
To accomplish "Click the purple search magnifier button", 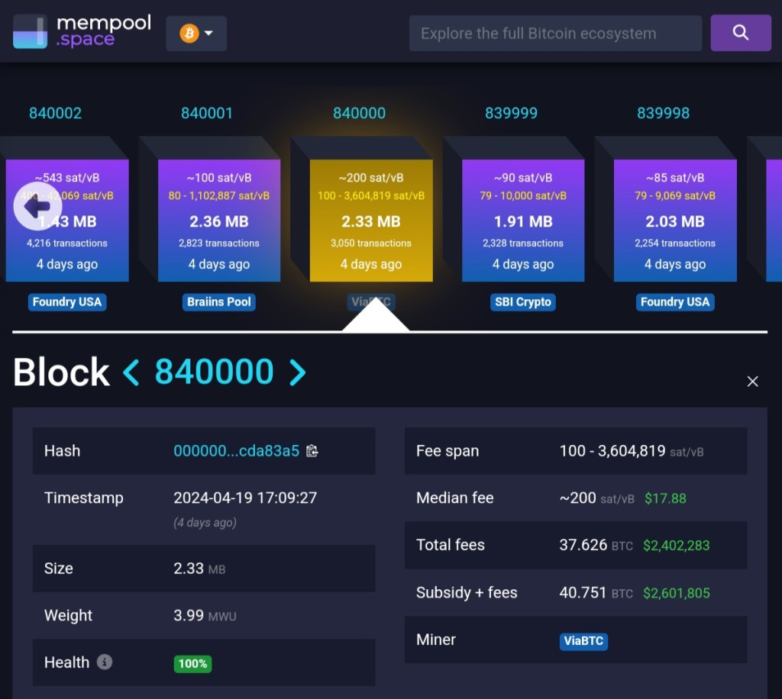I will pyautogui.click(x=740, y=33).
